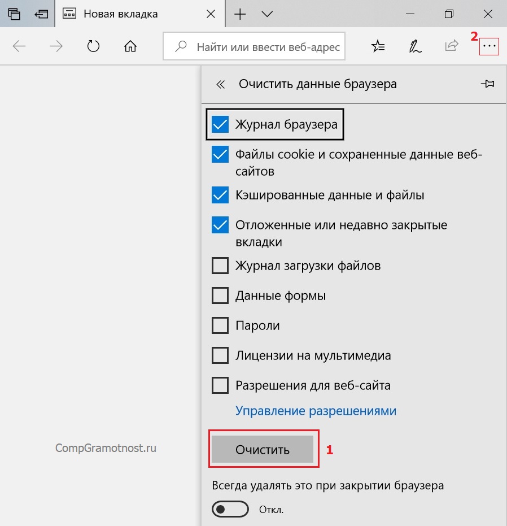
Task: Minimize the browser window
Action: [410, 14]
